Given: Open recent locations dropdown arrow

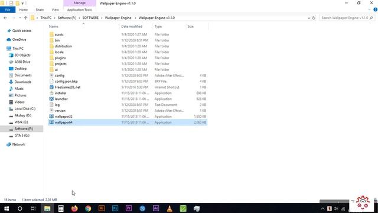Looking at the screenshot, I should click(x=20, y=18).
